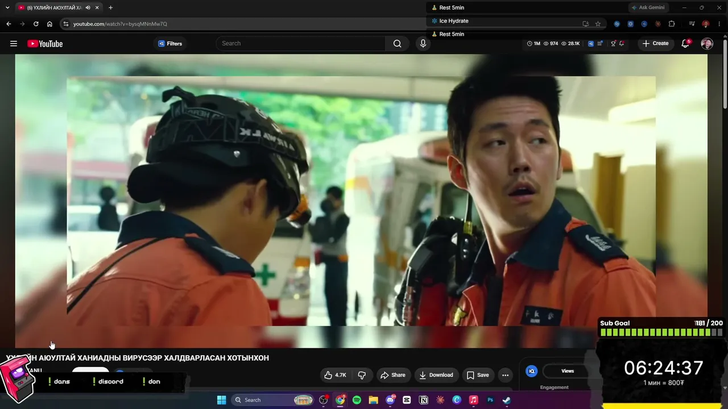Reload the current page

pos(36,24)
